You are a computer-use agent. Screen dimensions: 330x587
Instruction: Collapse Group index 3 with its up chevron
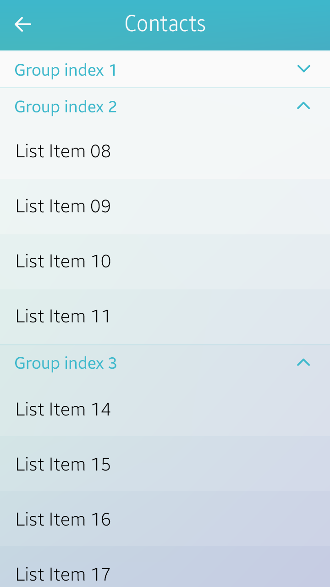(x=303, y=363)
